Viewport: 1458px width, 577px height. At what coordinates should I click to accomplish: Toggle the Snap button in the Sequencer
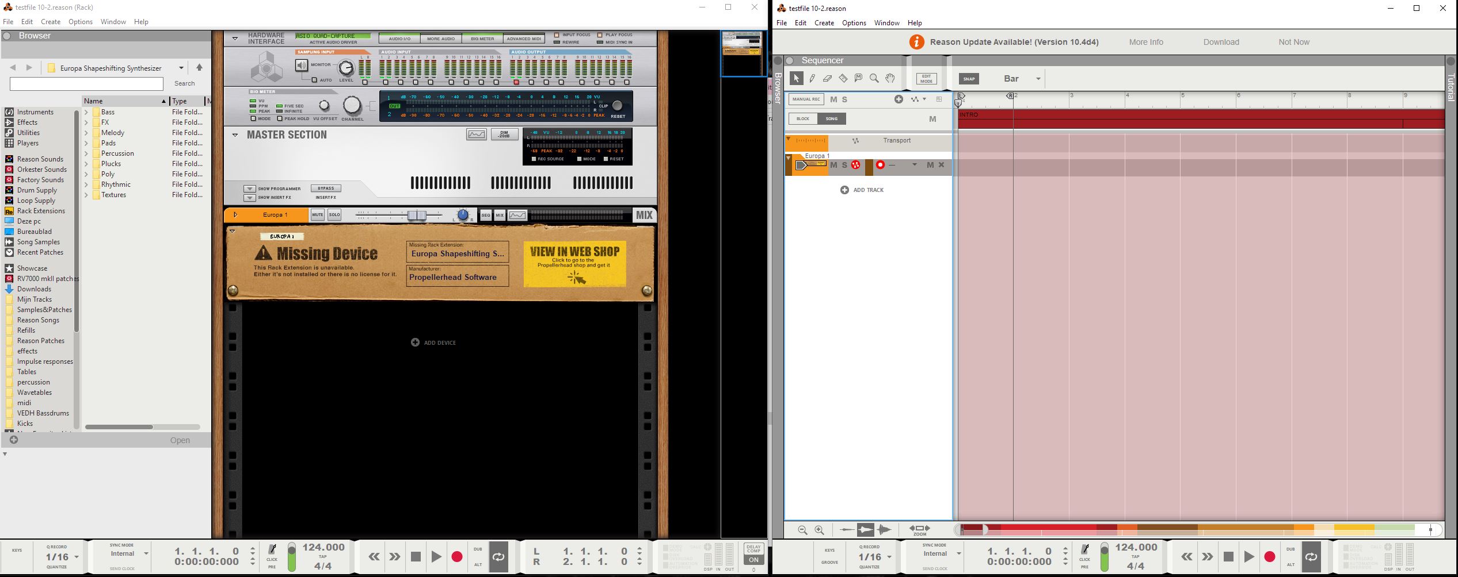pyautogui.click(x=969, y=79)
